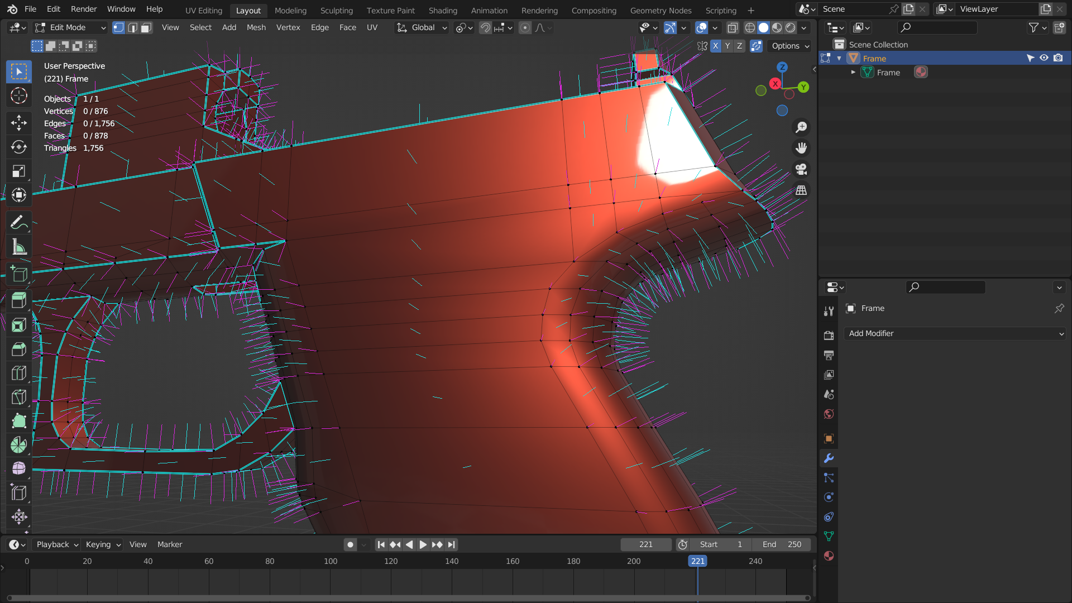
Task: Select the Bevel tool
Action: click(19, 349)
